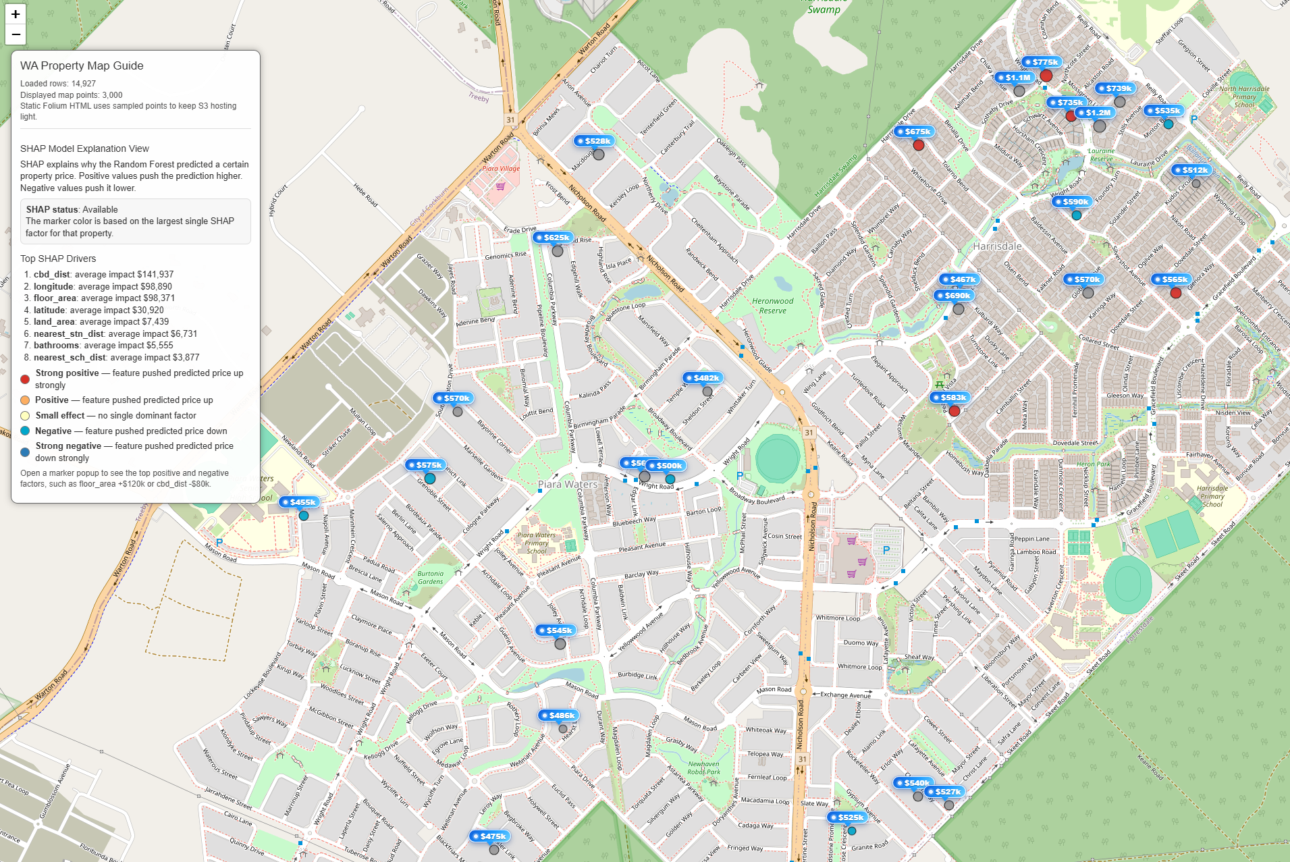Open the $528k property price label
1290x862 pixels.
point(593,141)
